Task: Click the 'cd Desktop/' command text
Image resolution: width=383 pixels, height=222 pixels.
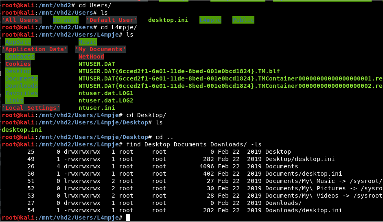Action: (x=146, y=115)
